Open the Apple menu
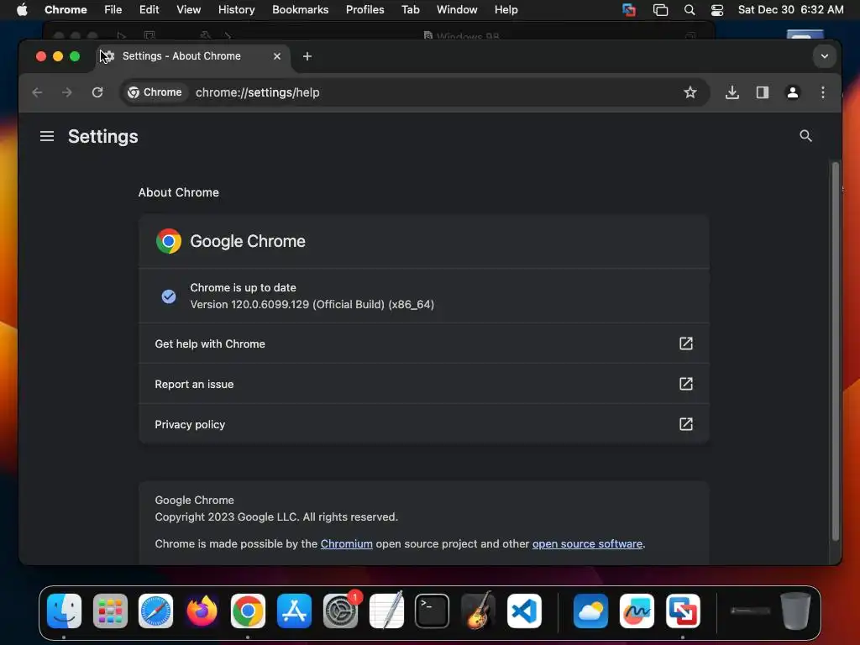The width and height of the screenshot is (860, 645). 22,10
